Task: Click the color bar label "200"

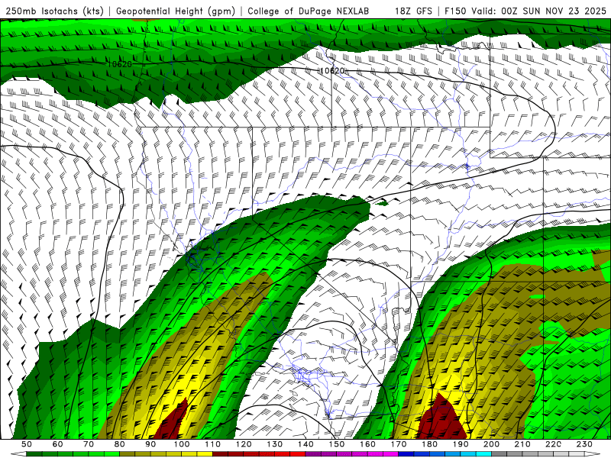Action: tap(491, 444)
